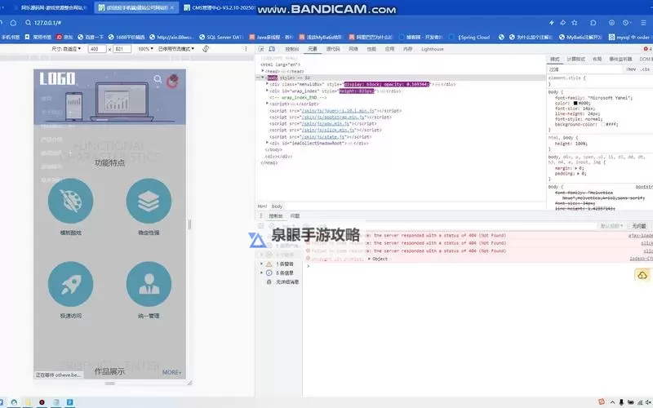Click the html breadcrumb in Elements panel
Viewport: 653px width, 408px height.
tap(262, 206)
